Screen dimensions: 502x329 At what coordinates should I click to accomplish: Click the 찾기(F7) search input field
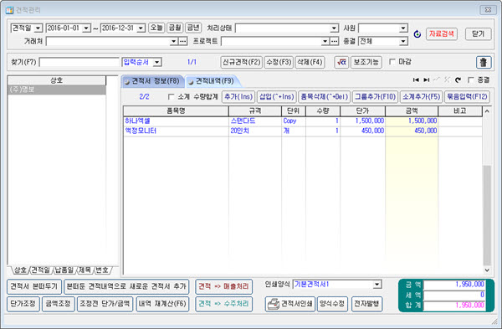(79, 62)
